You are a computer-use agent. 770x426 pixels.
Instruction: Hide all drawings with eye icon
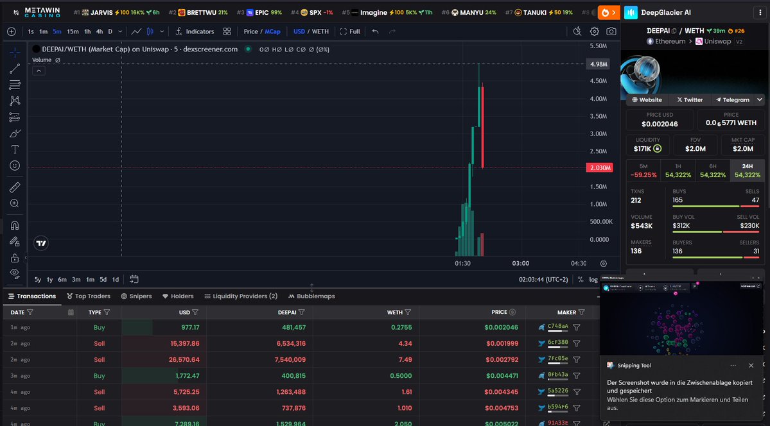coord(15,273)
